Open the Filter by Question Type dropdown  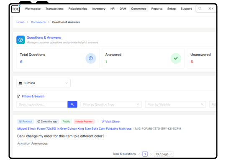click(x=111, y=105)
